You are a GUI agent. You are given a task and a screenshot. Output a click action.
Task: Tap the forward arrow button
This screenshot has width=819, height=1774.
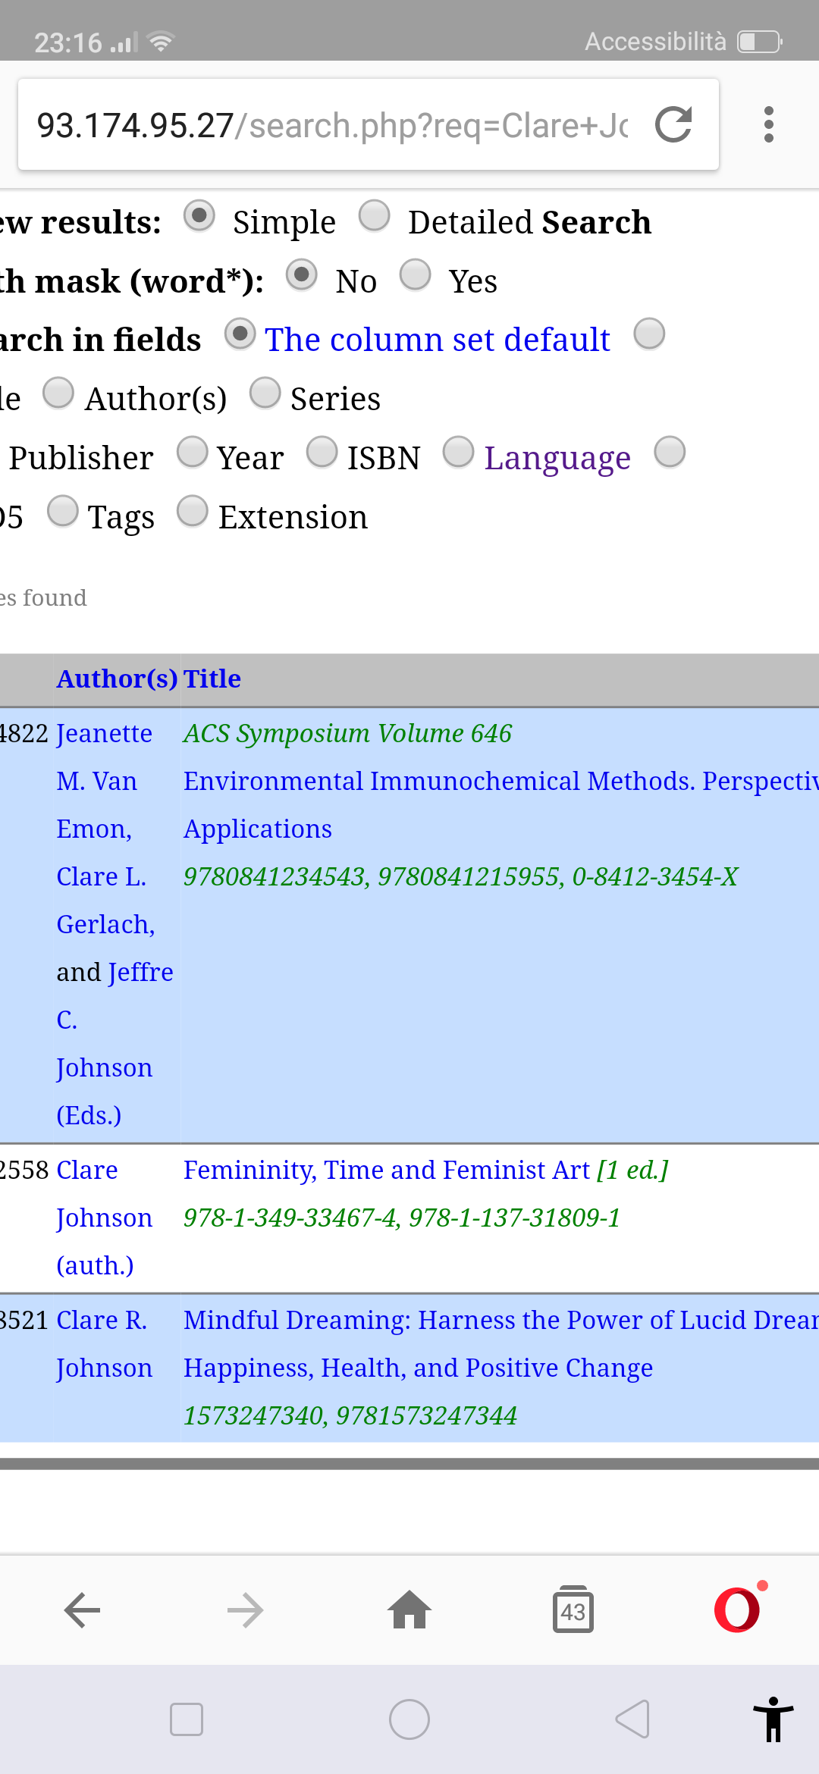246,1610
